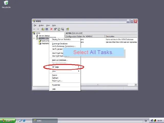164x123 pixels.
Task: Click the horizontal scrollbar right arrow
Action: point(136,85)
